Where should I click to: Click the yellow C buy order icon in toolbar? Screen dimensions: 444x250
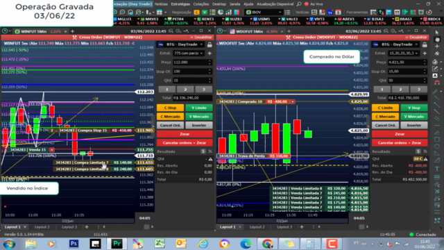point(196,12)
